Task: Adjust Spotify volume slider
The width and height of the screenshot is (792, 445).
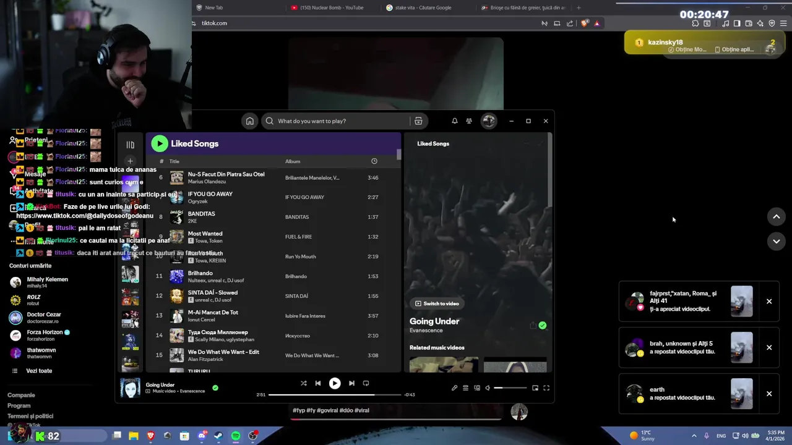Action: 510,388
